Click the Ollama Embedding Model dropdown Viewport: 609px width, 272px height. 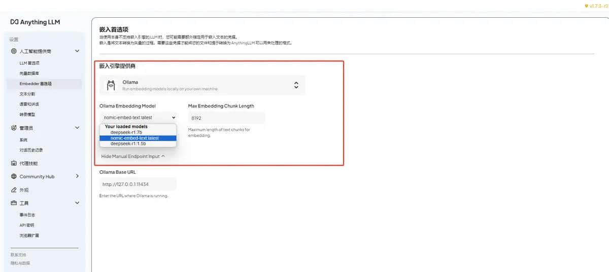click(138, 118)
